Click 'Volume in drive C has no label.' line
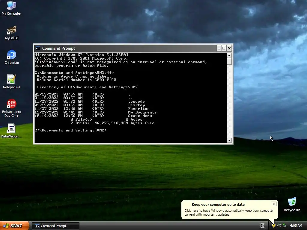 [74, 76]
